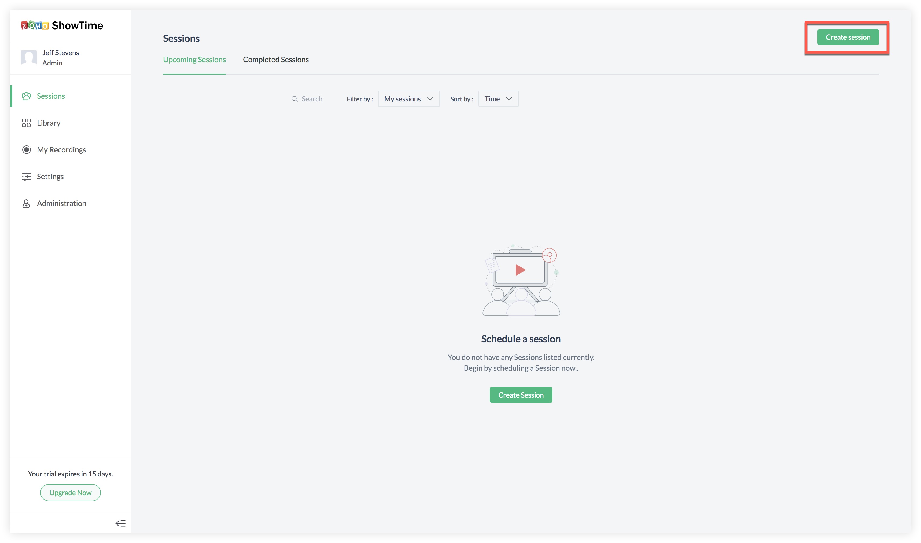Click Jeff Stevens profile avatar

click(29, 58)
